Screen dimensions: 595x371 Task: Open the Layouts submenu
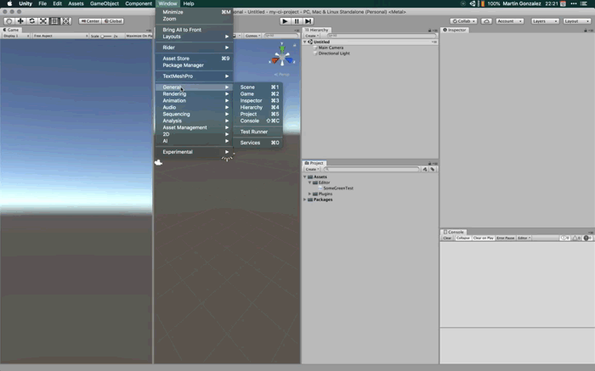pyautogui.click(x=195, y=37)
